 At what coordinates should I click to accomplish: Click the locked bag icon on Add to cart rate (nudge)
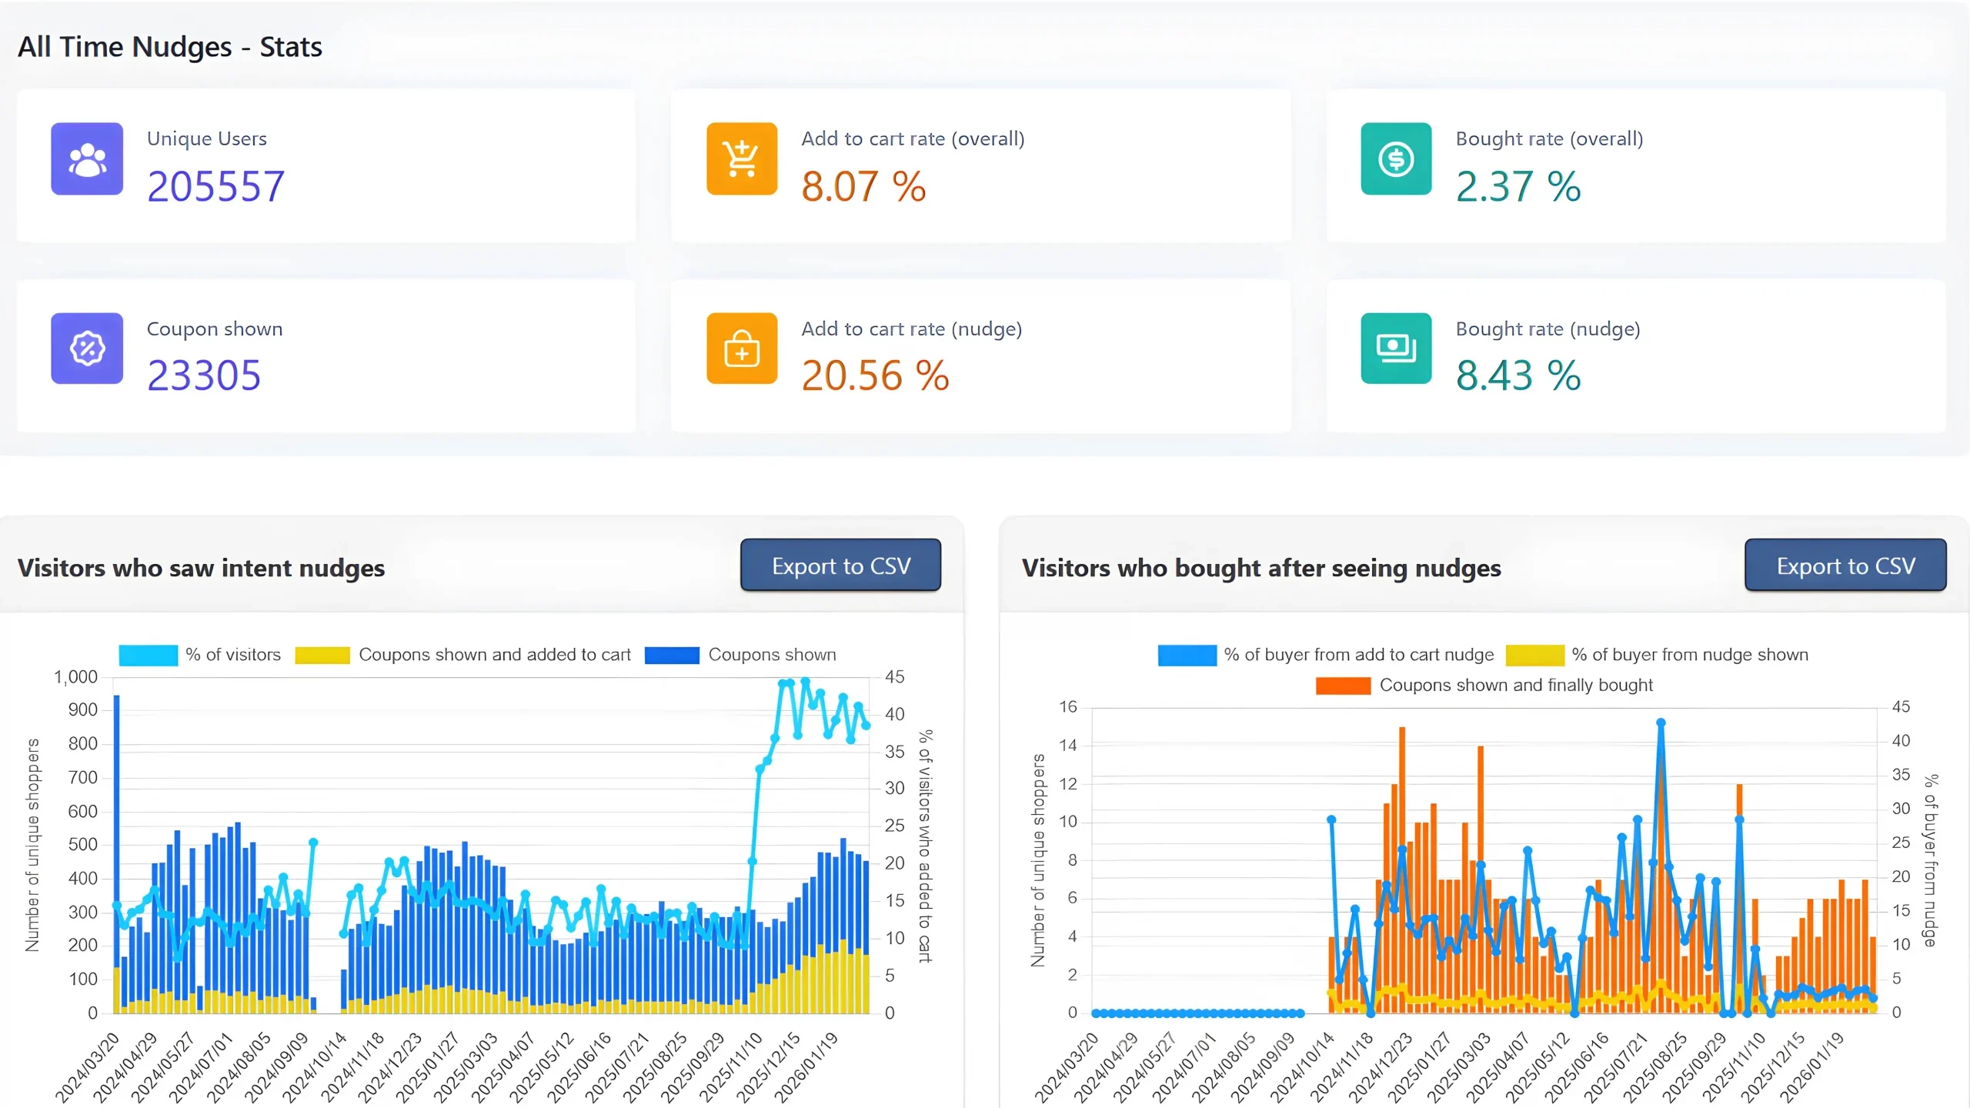coord(740,349)
